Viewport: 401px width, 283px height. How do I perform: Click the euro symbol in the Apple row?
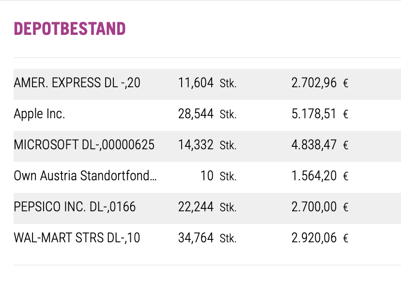click(346, 115)
